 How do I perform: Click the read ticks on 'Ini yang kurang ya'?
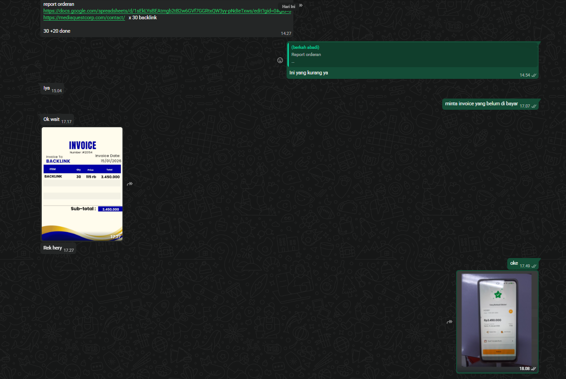coord(534,75)
